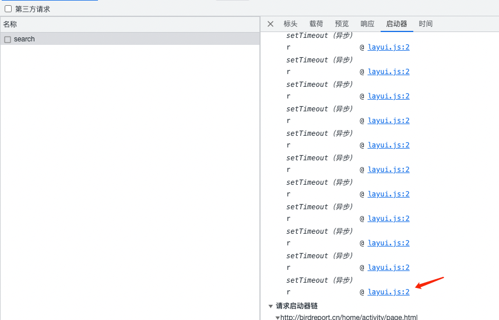Show the 预览 tab
The image size is (499, 320).
coord(342,24)
